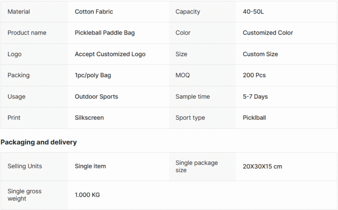The height and width of the screenshot is (210, 338).
Task: Select the Pickleball Paddle Bag text
Action: (105, 33)
